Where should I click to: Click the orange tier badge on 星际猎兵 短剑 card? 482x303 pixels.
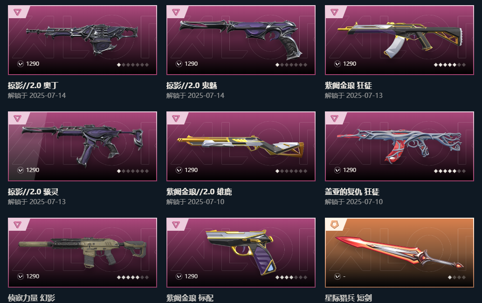[x=334, y=225]
